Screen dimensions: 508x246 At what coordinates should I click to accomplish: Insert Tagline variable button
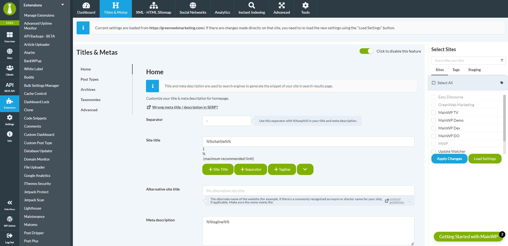pos(282,169)
